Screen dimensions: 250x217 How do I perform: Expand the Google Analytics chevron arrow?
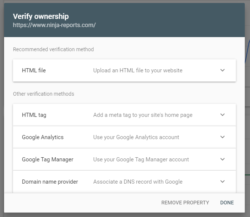[223, 137]
